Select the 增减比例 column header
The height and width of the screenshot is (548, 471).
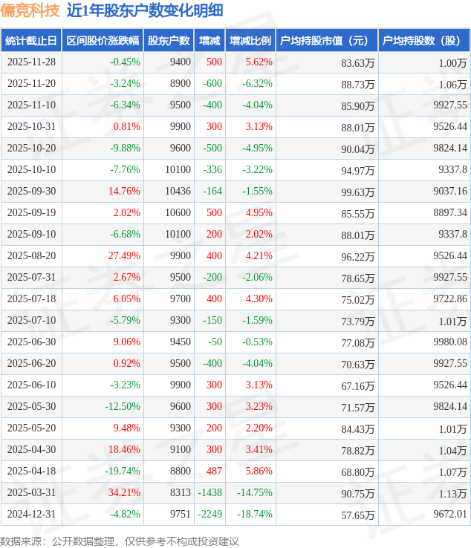(x=250, y=41)
